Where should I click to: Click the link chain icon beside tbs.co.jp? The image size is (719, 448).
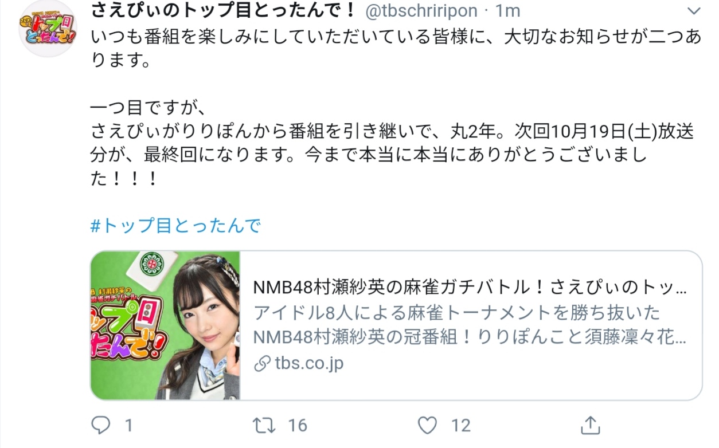[262, 364]
